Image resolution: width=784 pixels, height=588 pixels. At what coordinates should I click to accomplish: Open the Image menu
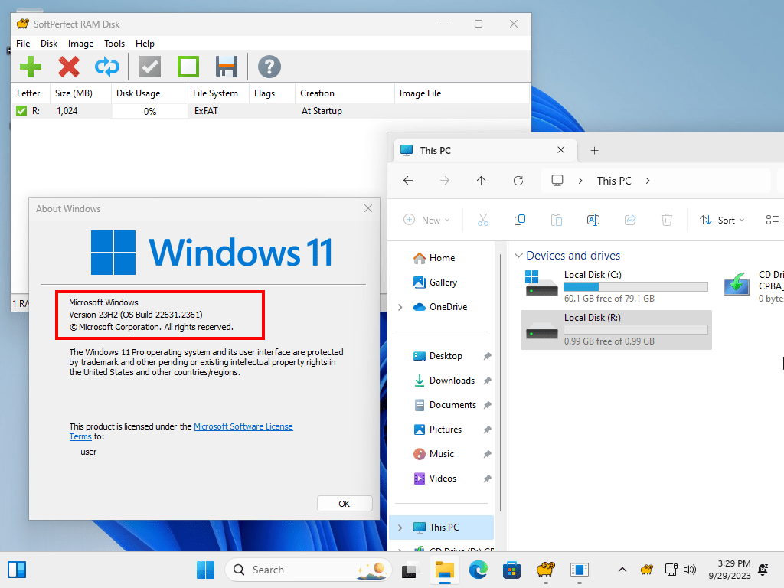[x=81, y=44]
